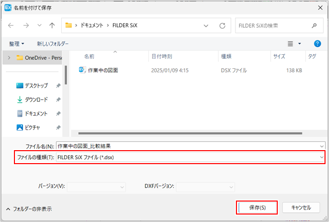Image resolution: width=329 pixels, height=222 pixels.
Task: Click the up one level arrow
Action: 52,25
